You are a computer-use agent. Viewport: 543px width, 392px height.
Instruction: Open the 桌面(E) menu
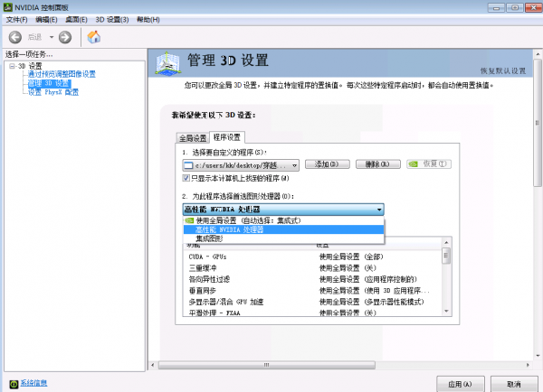coord(77,20)
